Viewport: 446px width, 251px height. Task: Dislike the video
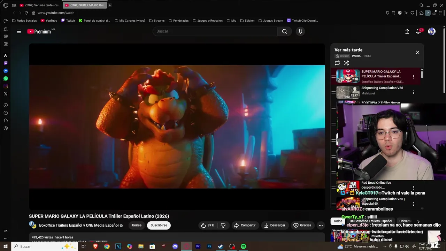223,225
